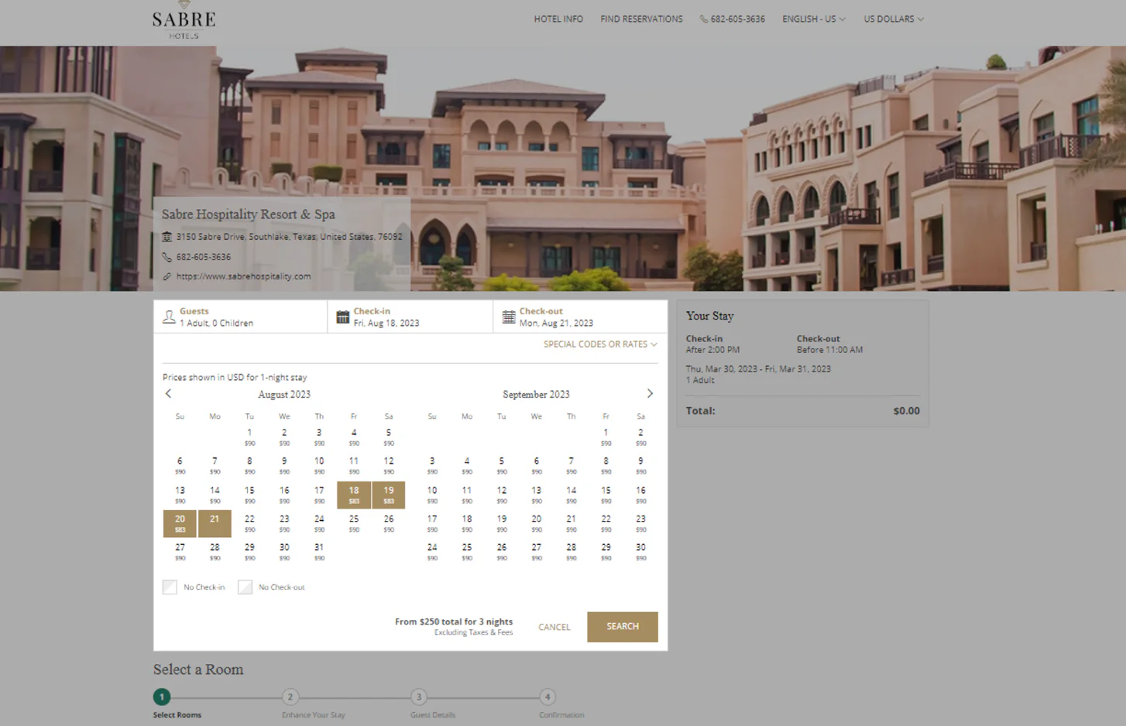Select August 19 in calendar
Screen dimensions: 1126x726
coord(389,495)
